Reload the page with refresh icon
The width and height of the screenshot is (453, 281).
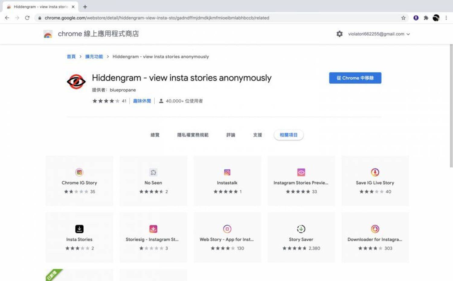click(x=27, y=18)
